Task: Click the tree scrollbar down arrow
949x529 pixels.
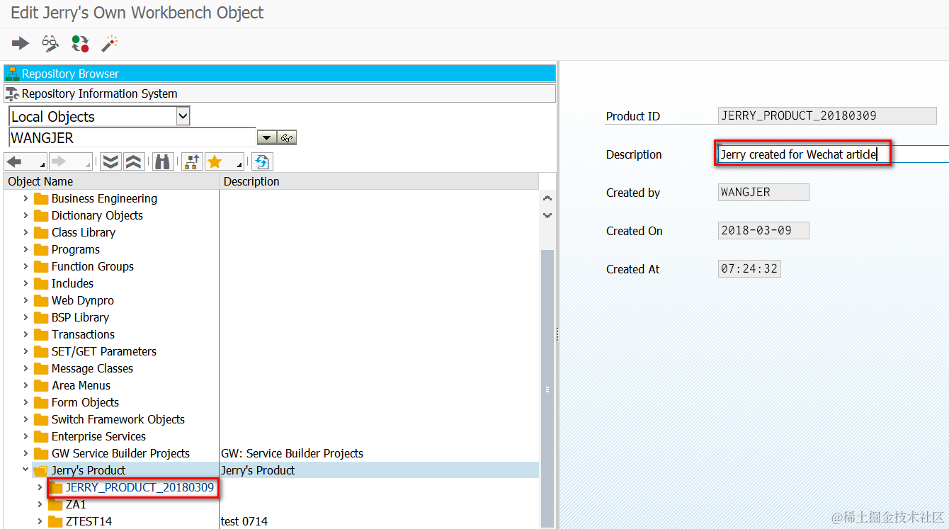Action: [x=547, y=215]
